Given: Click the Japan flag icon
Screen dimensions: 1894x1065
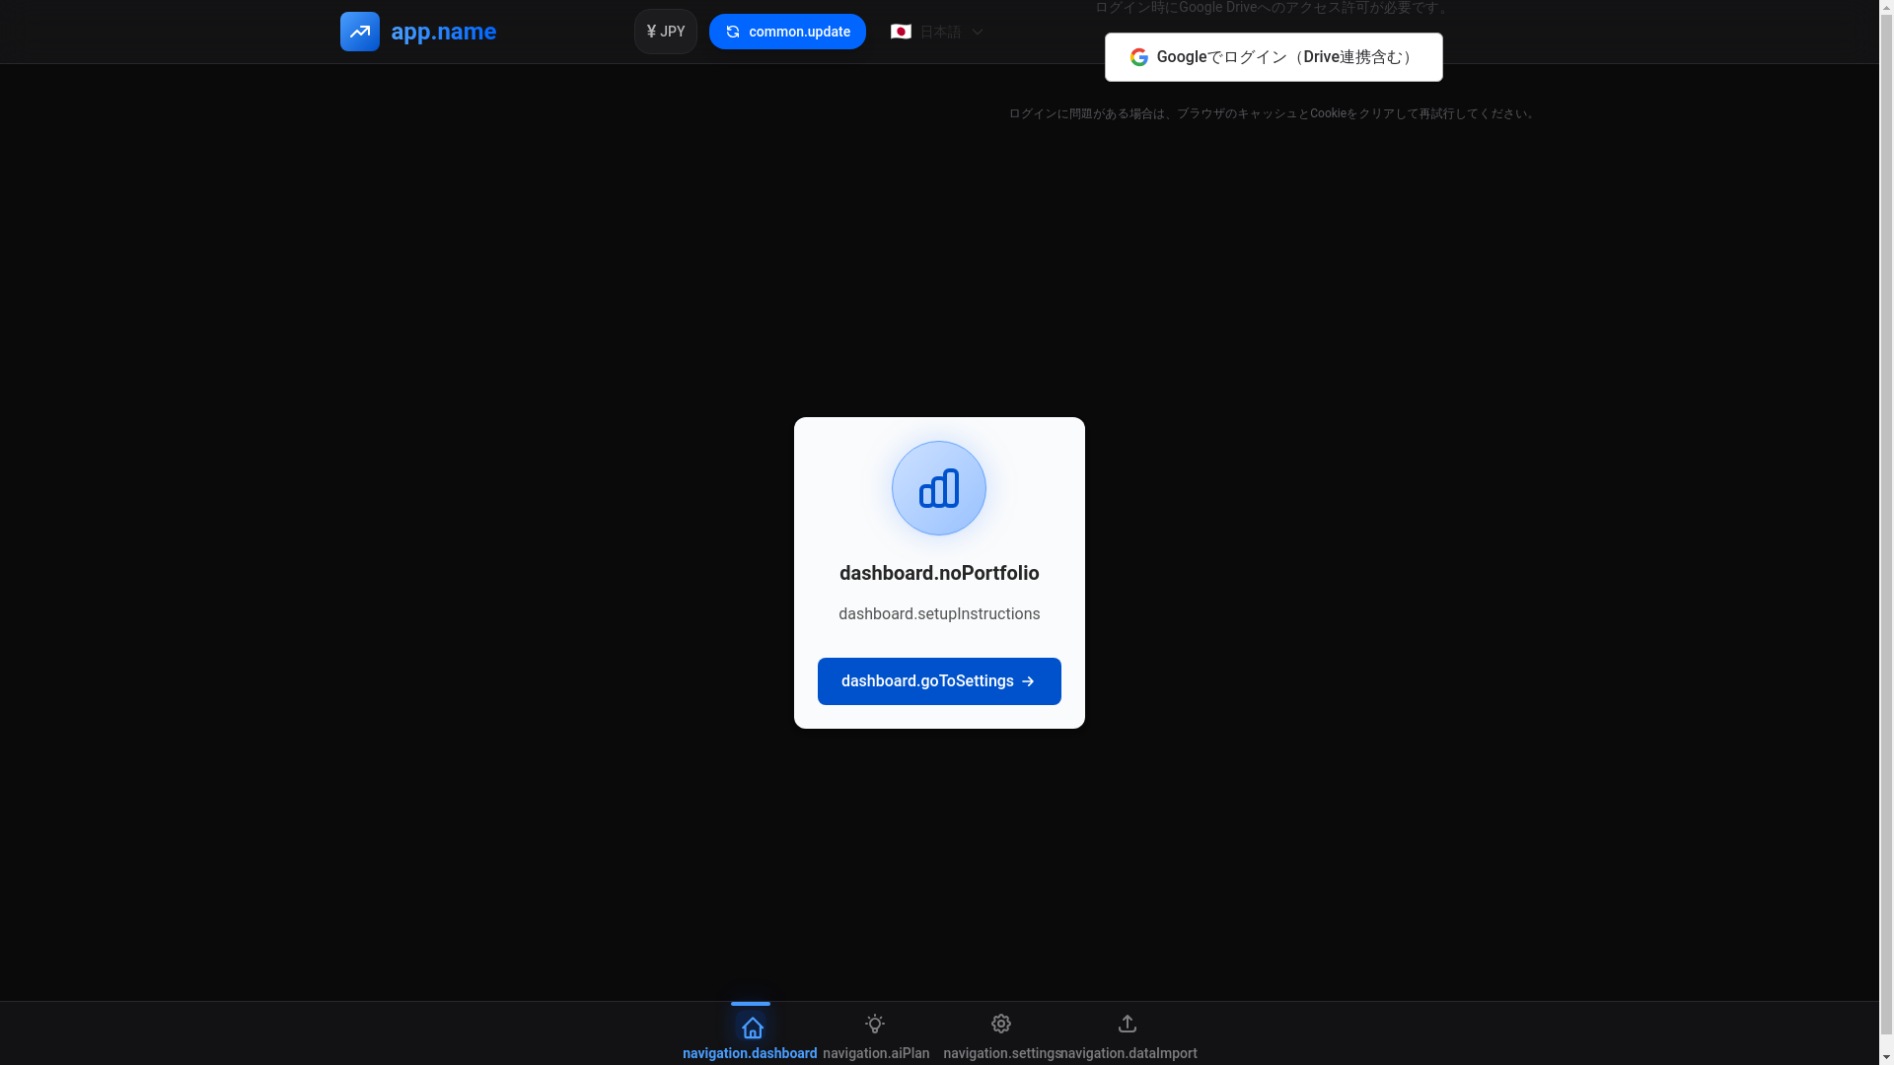Looking at the screenshot, I should click(x=901, y=32).
